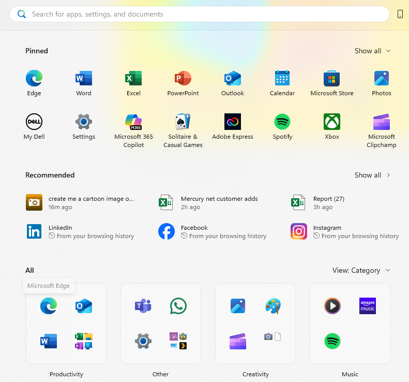Open the pinned Settings app
409x382 pixels.
tap(84, 127)
